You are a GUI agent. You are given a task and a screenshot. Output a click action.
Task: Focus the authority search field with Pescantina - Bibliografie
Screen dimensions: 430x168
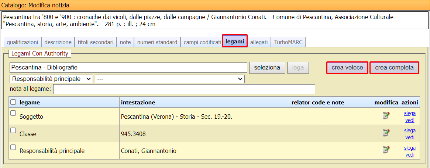click(x=128, y=68)
